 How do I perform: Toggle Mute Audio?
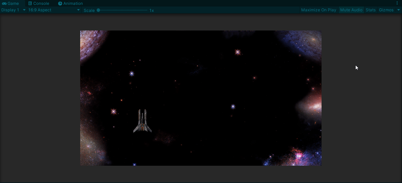351,10
